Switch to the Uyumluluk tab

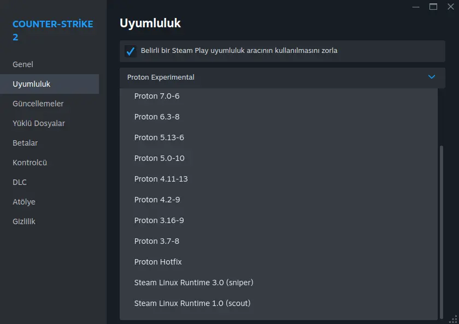50,84
